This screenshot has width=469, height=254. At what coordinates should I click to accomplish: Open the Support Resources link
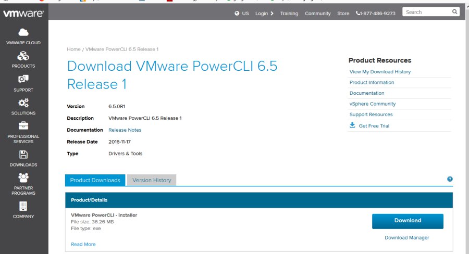point(371,115)
